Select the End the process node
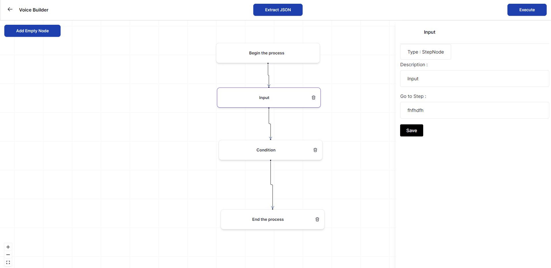 (x=268, y=219)
